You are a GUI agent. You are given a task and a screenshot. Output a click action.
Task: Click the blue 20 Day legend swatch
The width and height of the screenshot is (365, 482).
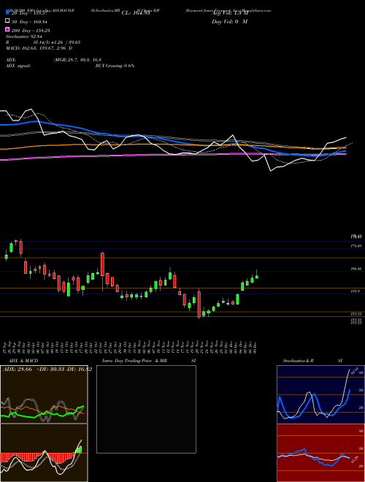pos(7,12)
